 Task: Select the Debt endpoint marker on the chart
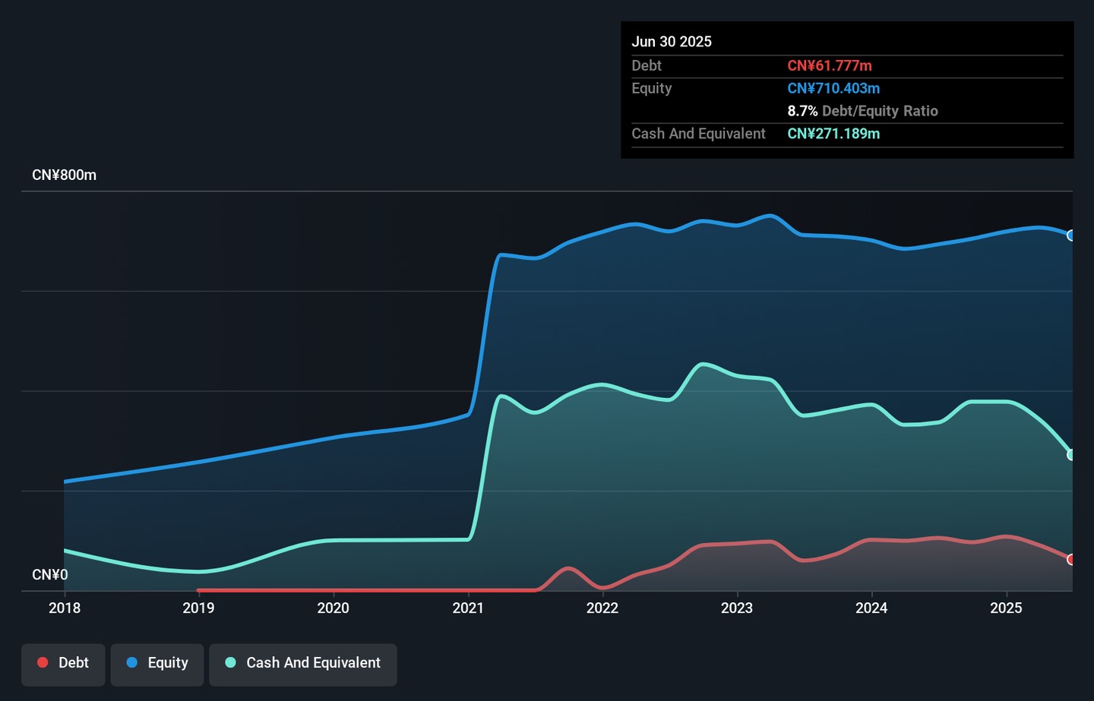(1071, 560)
